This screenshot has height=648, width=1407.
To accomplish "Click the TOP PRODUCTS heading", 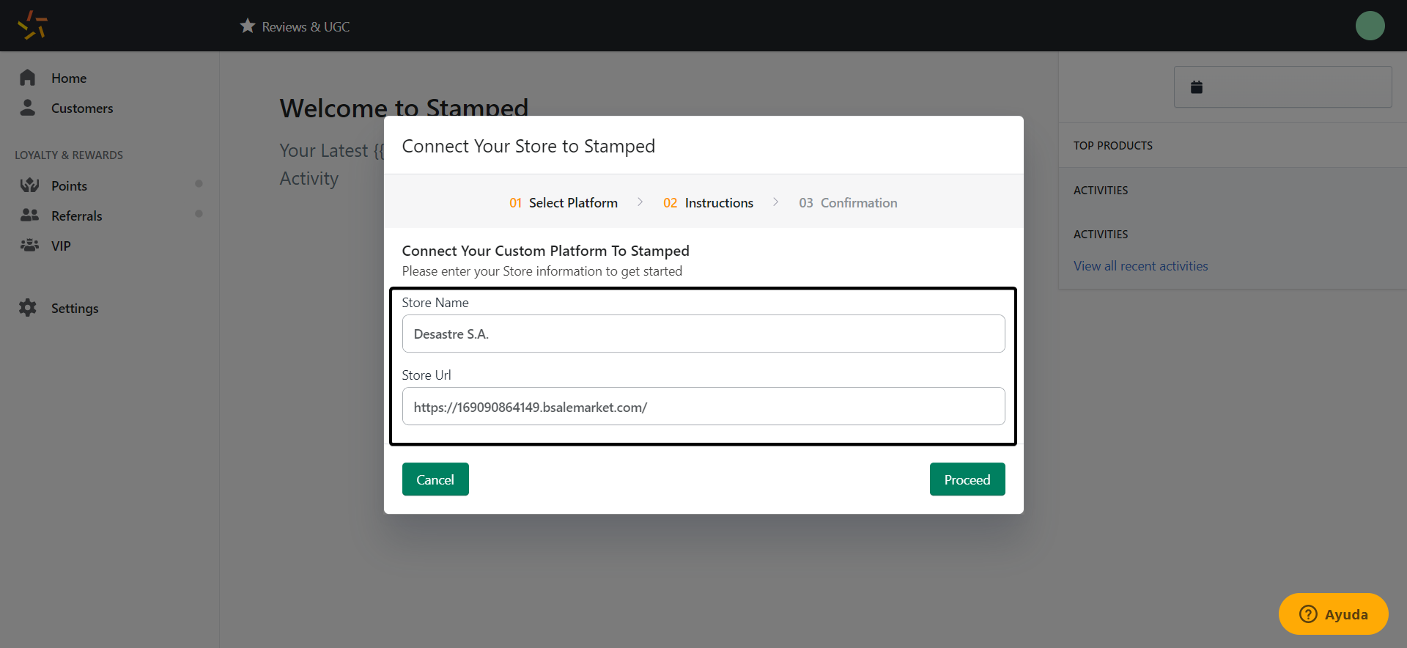I will tap(1113, 146).
